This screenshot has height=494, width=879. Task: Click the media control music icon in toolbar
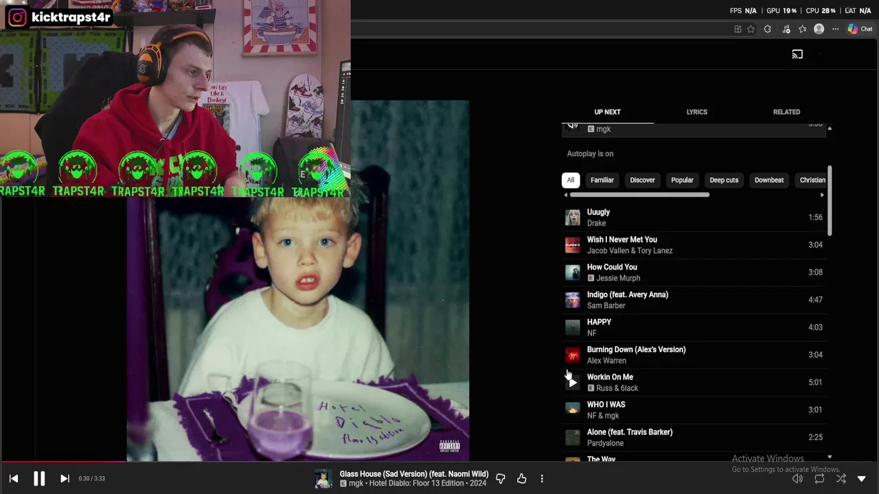pos(786,29)
